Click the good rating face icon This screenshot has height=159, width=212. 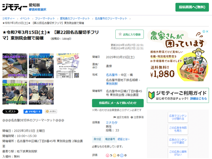[108, 155]
